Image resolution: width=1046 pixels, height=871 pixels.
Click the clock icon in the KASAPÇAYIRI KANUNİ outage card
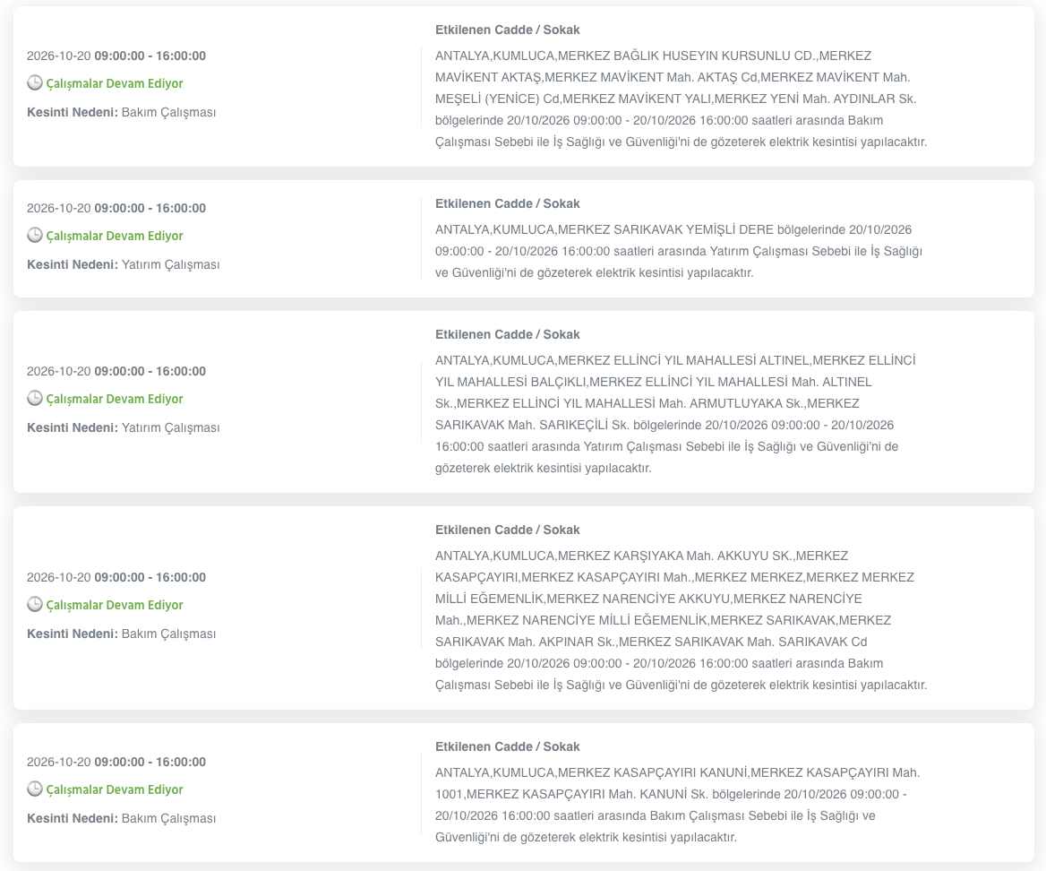[x=35, y=789]
